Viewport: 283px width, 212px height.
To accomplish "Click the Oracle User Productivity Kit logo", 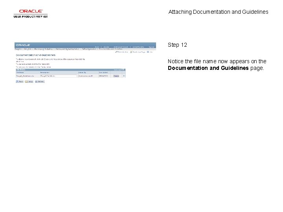I will point(31,14).
